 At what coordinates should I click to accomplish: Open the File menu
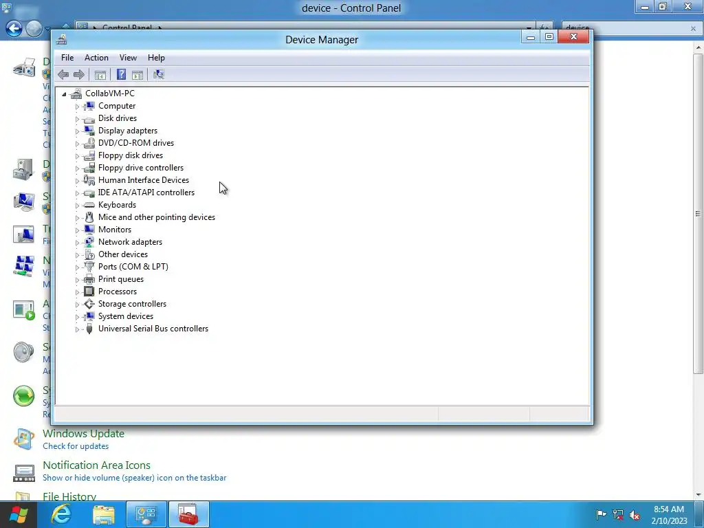click(67, 58)
